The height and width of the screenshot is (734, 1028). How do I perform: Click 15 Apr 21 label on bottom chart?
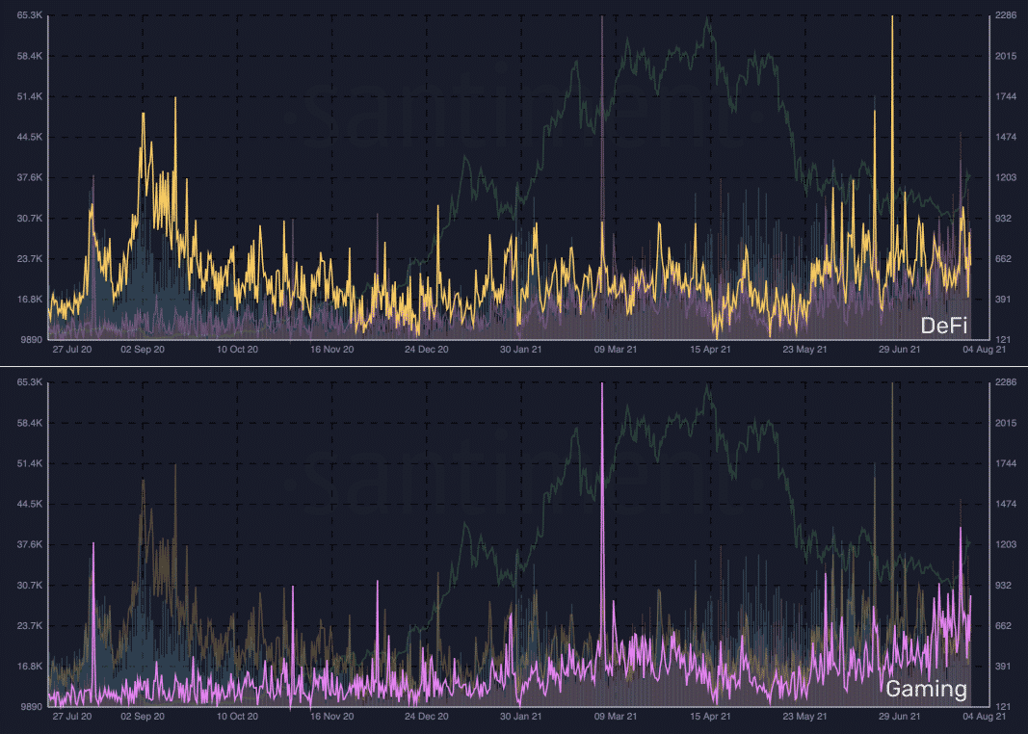point(710,717)
